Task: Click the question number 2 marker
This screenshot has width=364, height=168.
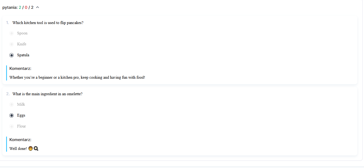Action: tap(8, 94)
